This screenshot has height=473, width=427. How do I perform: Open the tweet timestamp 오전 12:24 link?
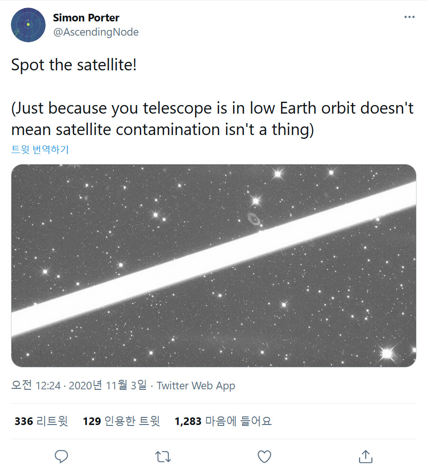click(x=36, y=386)
